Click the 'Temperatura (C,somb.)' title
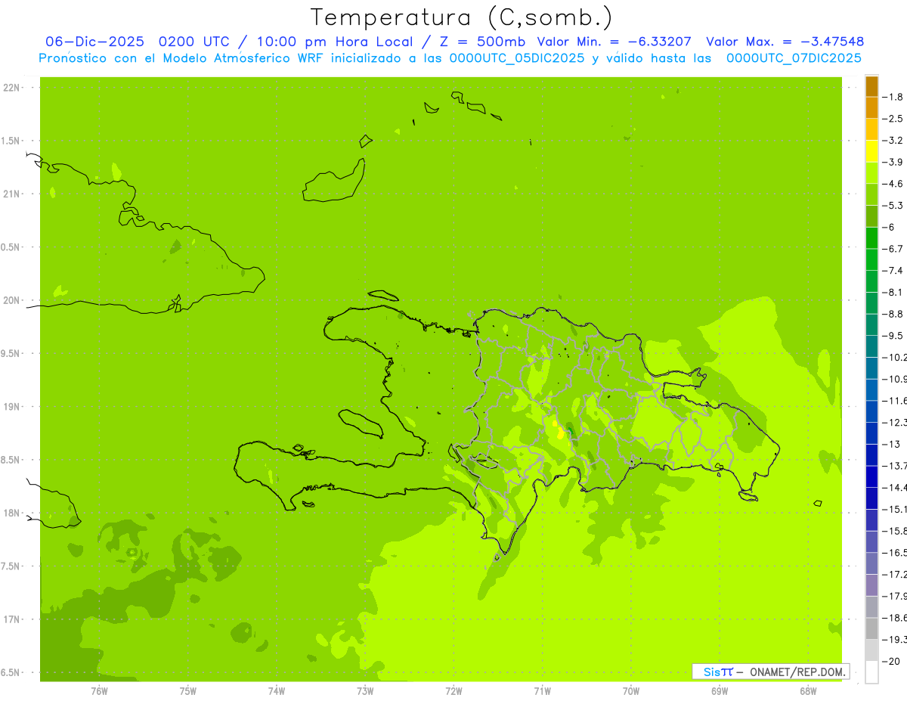907x701 pixels. point(462,17)
